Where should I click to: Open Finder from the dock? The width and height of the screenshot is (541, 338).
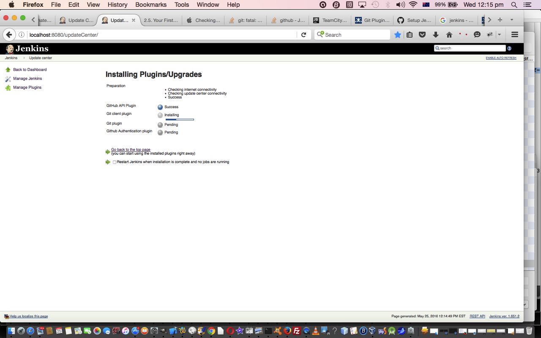[11, 331]
